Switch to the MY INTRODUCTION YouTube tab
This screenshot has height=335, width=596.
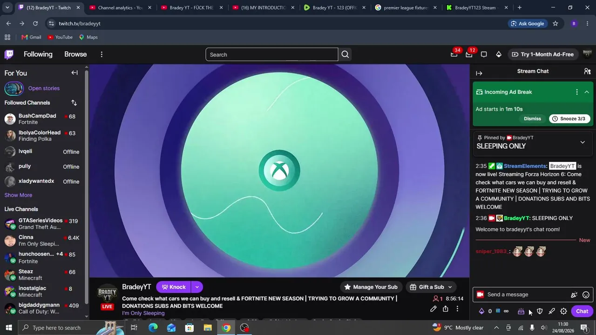click(x=262, y=7)
